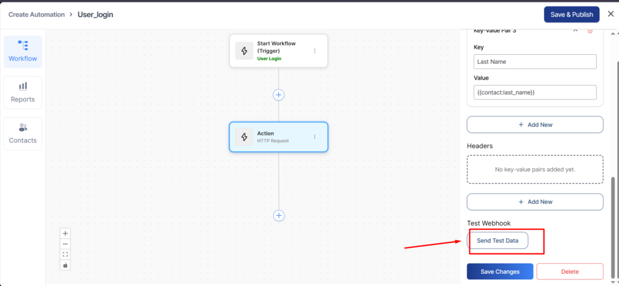Switch to the Workflow sidebar tab
Image resolution: width=619 pixels, height=286 pixels.
[23, 52]
